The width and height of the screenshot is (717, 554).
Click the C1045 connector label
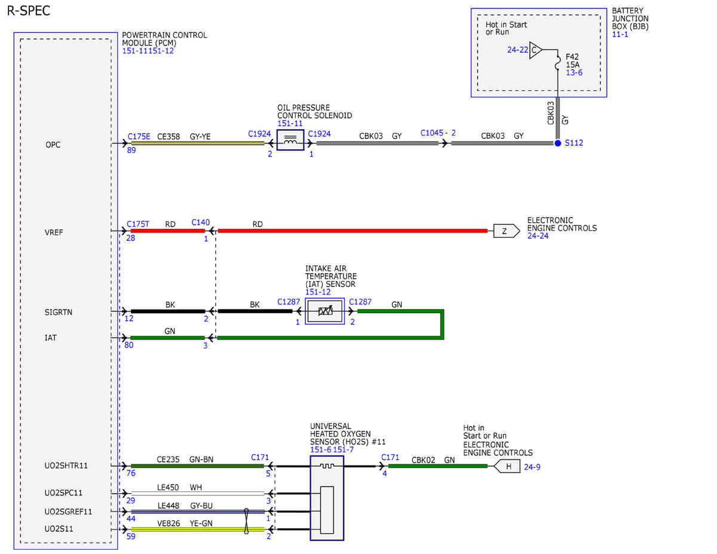point(432,133)
